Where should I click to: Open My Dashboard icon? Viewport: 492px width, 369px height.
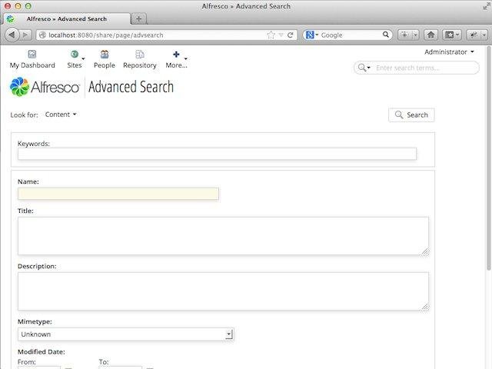tap(32, 55)
